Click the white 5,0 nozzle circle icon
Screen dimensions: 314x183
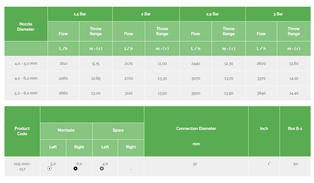click(49, 168)
